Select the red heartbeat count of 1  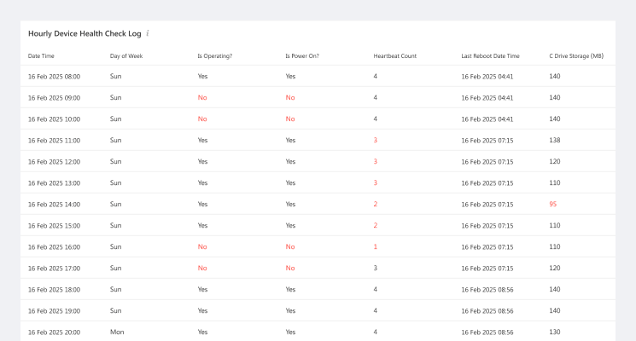click(x=375, y=247)
